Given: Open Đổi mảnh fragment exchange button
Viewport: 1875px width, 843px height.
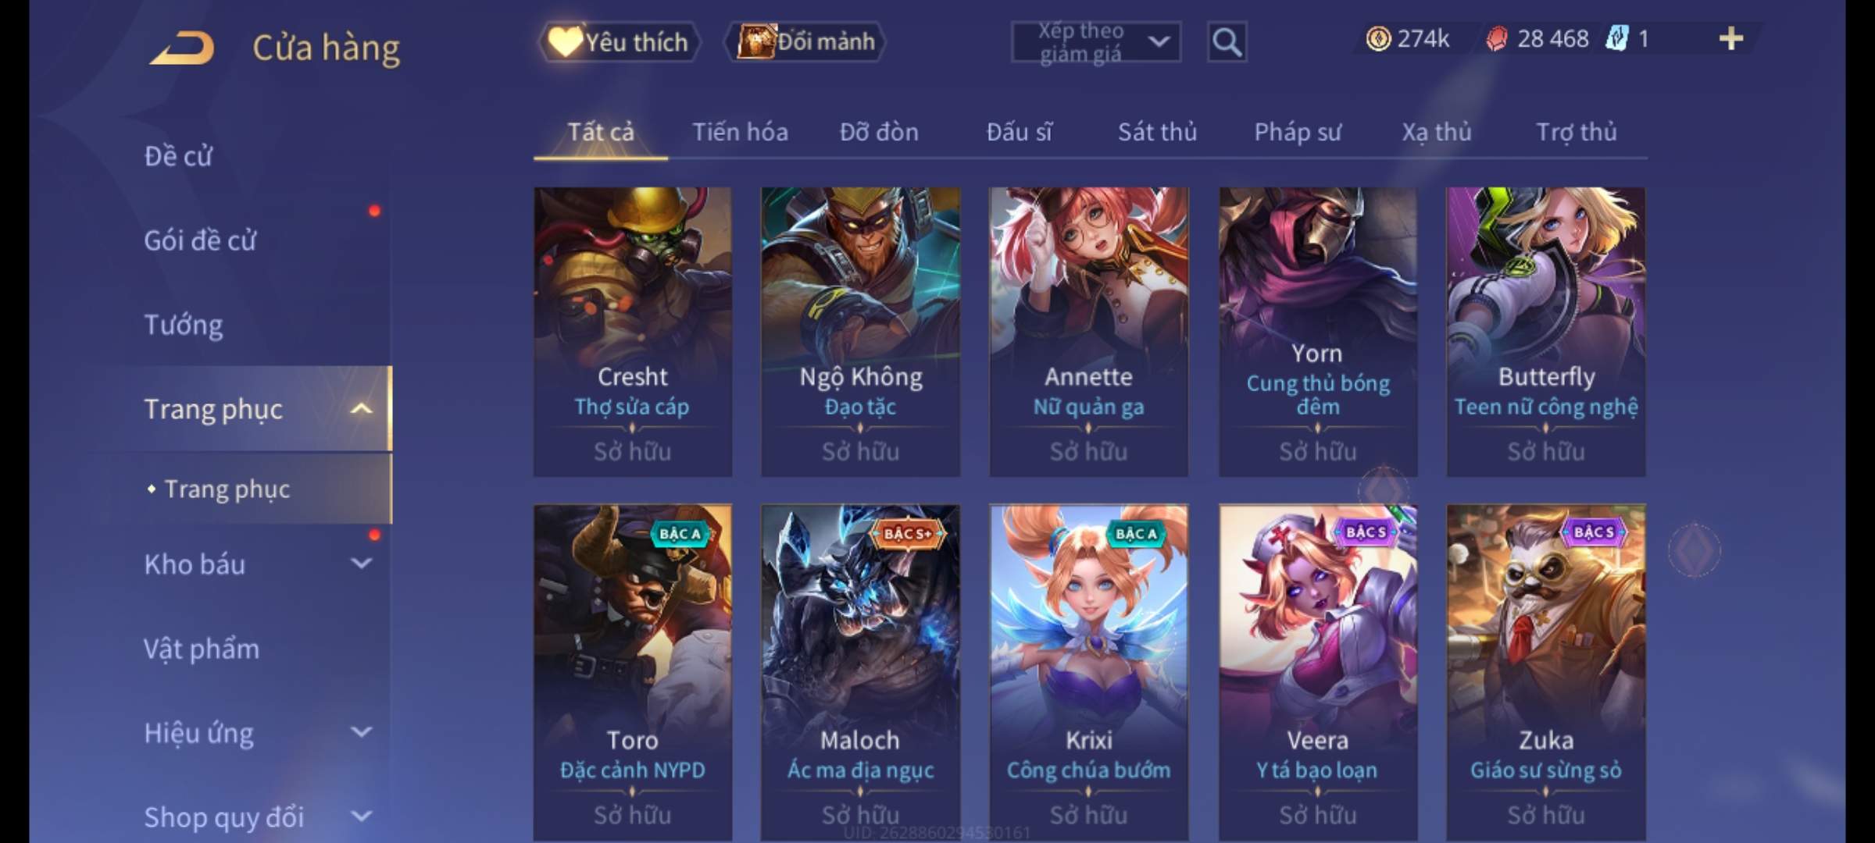Looking at the screenshot, I should (805, 41).
